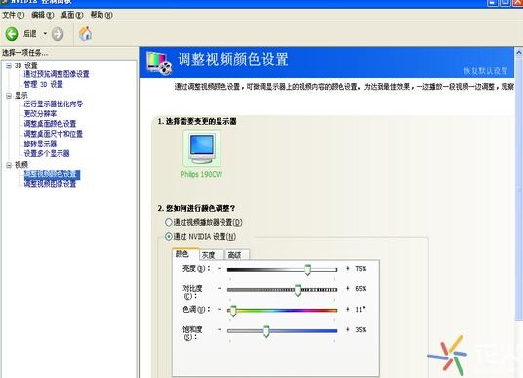Open 旋转显示器 task
Screen dimensions: 523x378
(x=40, y=144)
